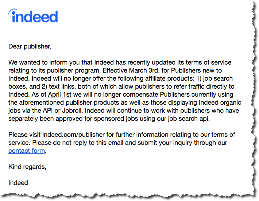Click the phrase 'job search api.'
The width and height of the screenshot is (259, 201).
pos(189,119)
